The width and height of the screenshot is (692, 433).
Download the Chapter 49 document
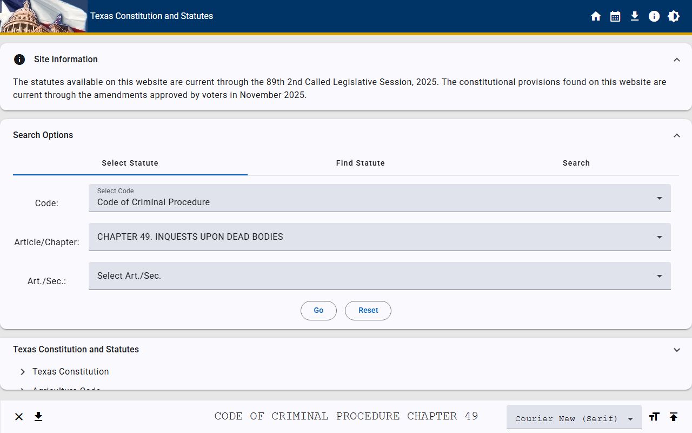click(38, 417)
